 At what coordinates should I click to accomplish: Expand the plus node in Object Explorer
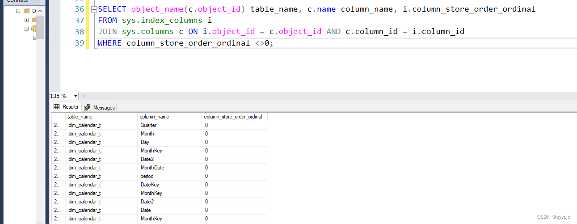pos(27,20)
